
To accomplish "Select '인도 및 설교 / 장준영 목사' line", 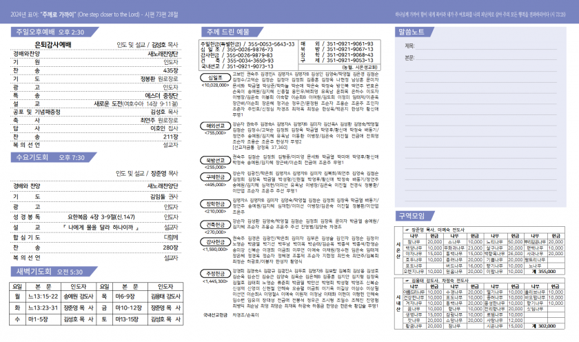I will pyautogui.click(x=147, y=173).
